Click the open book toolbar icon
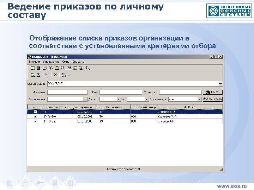The image size is (254, 190). (81, 68)
